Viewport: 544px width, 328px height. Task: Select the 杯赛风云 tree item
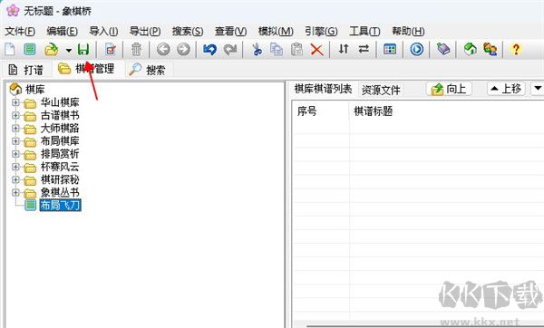[x=60, y=167]
